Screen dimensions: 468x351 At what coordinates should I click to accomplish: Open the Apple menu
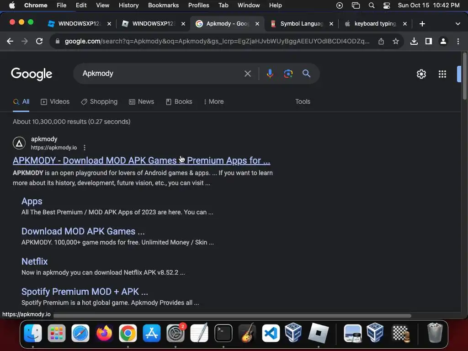click(x=12, y=5)
